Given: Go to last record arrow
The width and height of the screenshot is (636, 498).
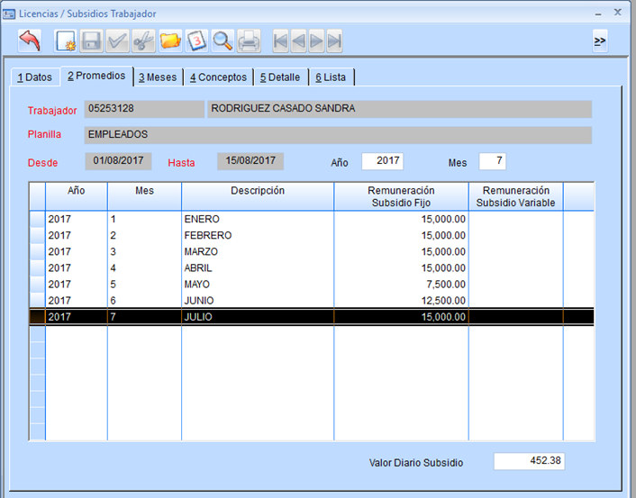Looking at the screenshot, I should coord(334,41).
